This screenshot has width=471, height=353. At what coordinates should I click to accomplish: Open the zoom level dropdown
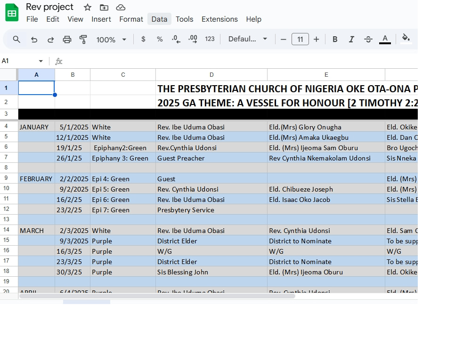(111, 40)
